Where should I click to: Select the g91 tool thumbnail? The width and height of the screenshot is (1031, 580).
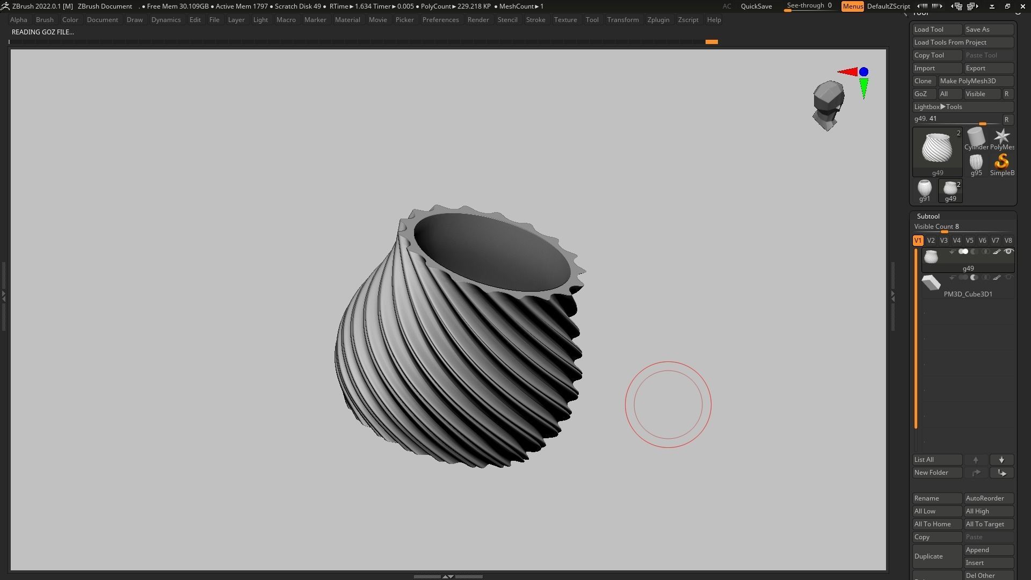(x=924, y=191)
